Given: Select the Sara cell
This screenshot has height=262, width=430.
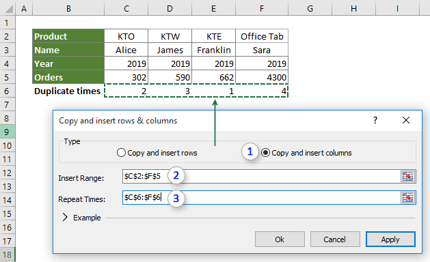Looking at the screenshot, I should [262, 50].
